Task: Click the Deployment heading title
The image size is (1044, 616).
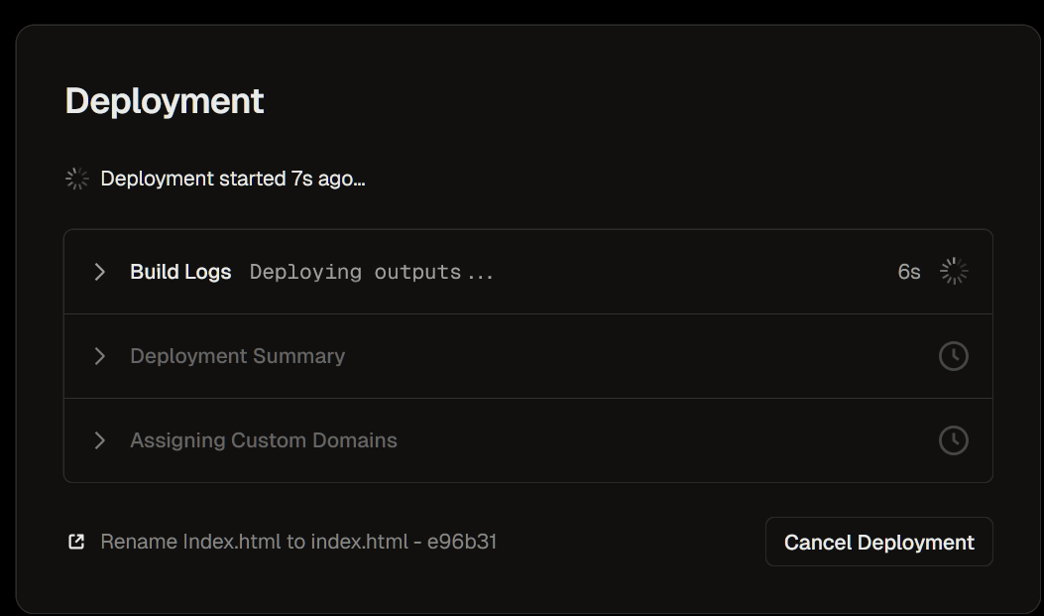Action: 165,101
